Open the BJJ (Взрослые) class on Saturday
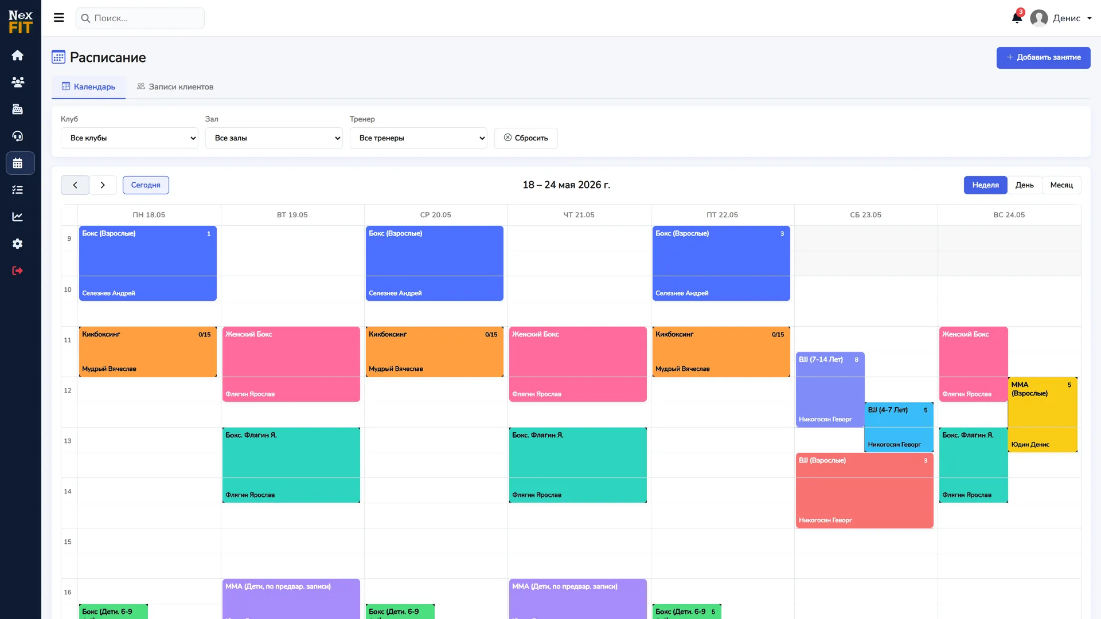The image size is (1101, 619). tap(865, 491)
